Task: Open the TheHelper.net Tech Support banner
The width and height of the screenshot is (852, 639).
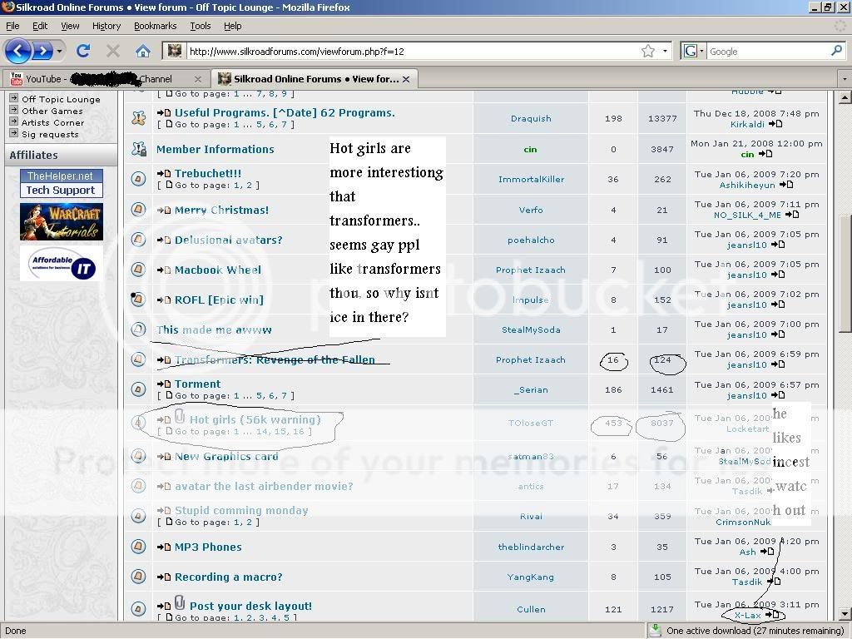Action: 62,183
